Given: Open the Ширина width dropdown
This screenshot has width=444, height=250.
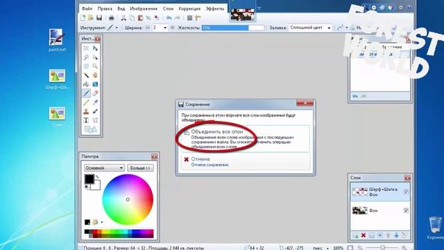Looking at the screenshot, I should (x=165, y=28).
